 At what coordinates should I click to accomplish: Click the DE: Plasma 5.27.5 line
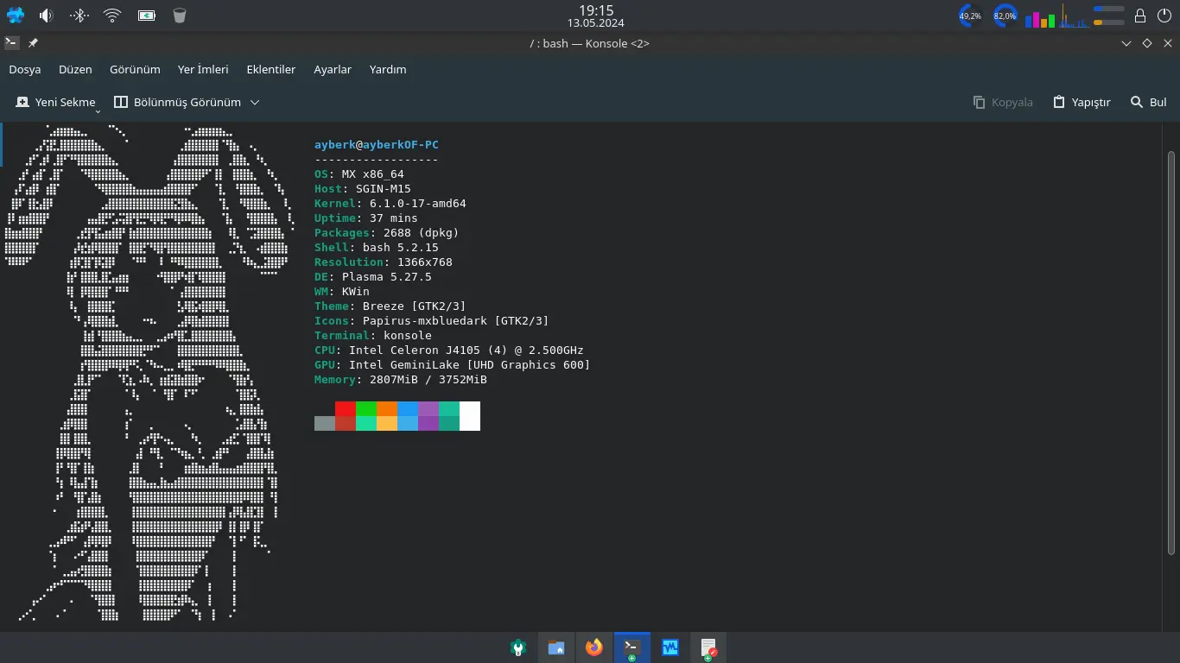pyautogui.click(x=373, y=277)
